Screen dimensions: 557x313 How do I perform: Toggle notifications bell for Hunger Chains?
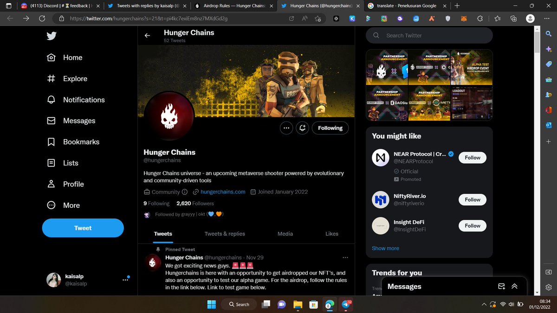point(302,128)
